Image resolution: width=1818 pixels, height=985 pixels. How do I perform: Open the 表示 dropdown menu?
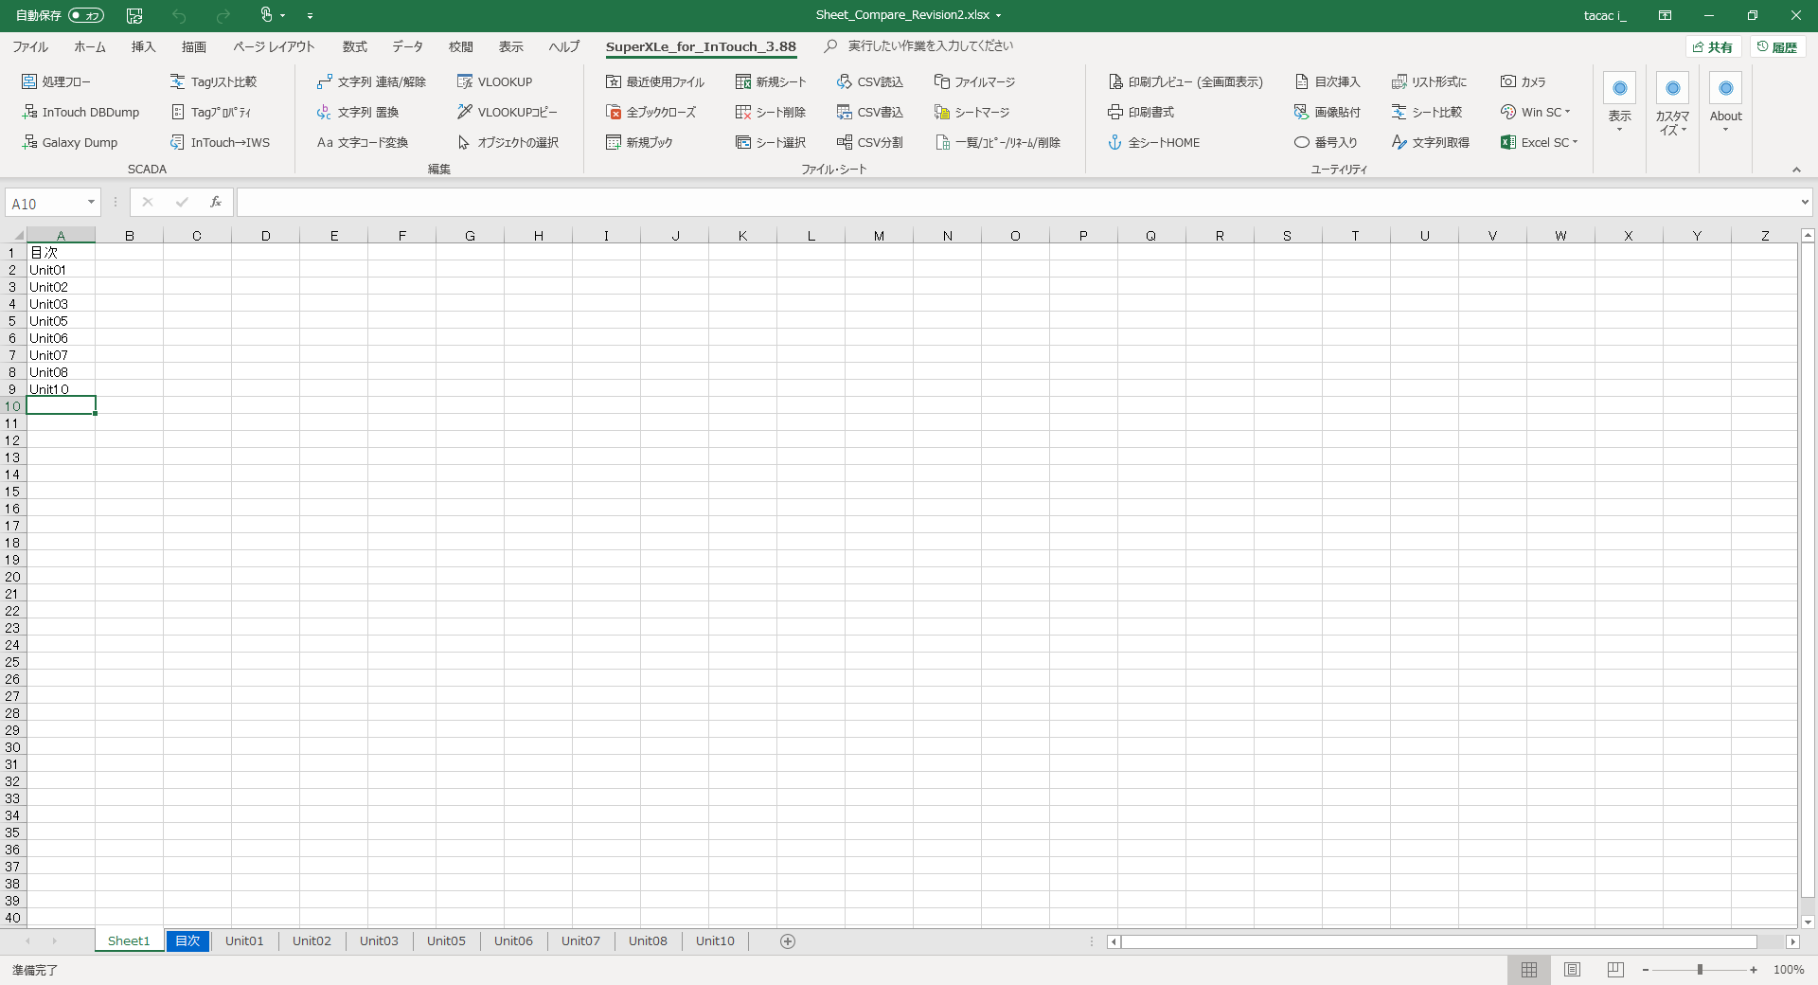(1619, 102)
